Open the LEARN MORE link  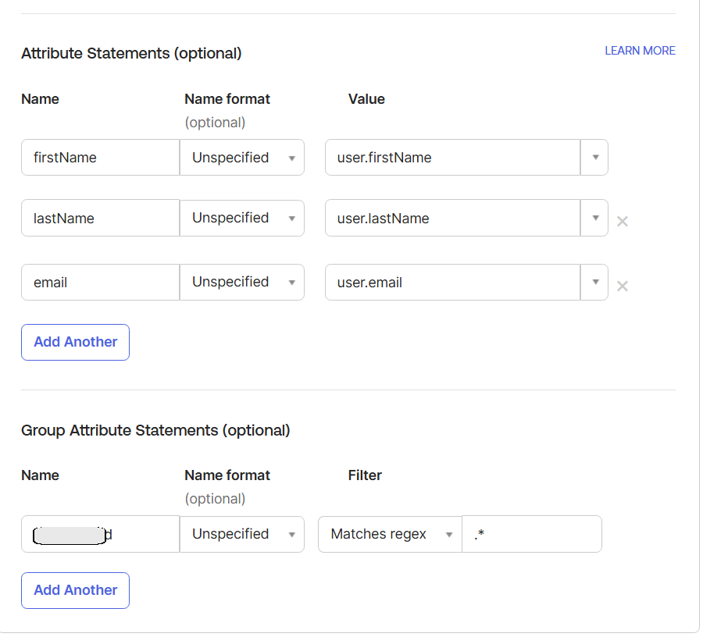pyautogui.click(x=640, y=51)
